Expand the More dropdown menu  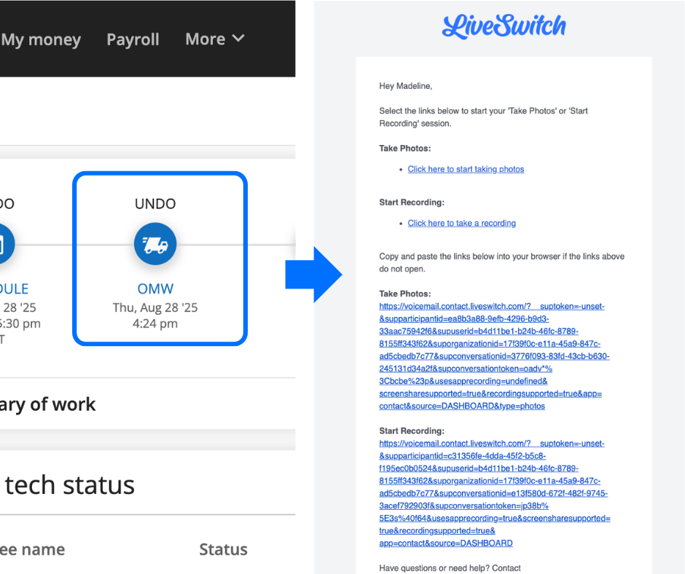point(214,39)
